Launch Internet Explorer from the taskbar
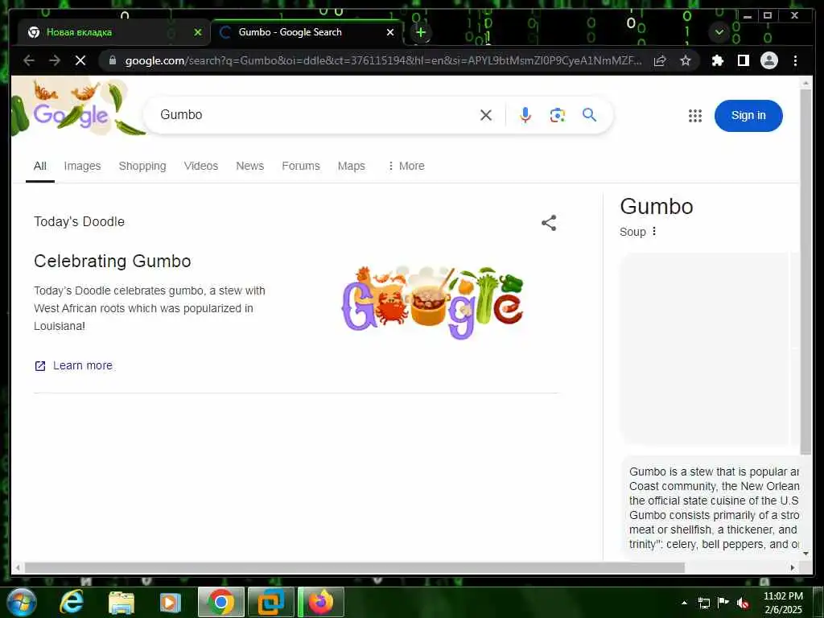Image resolution: width=824 pixels, height=618 pixels. point(71,602)
